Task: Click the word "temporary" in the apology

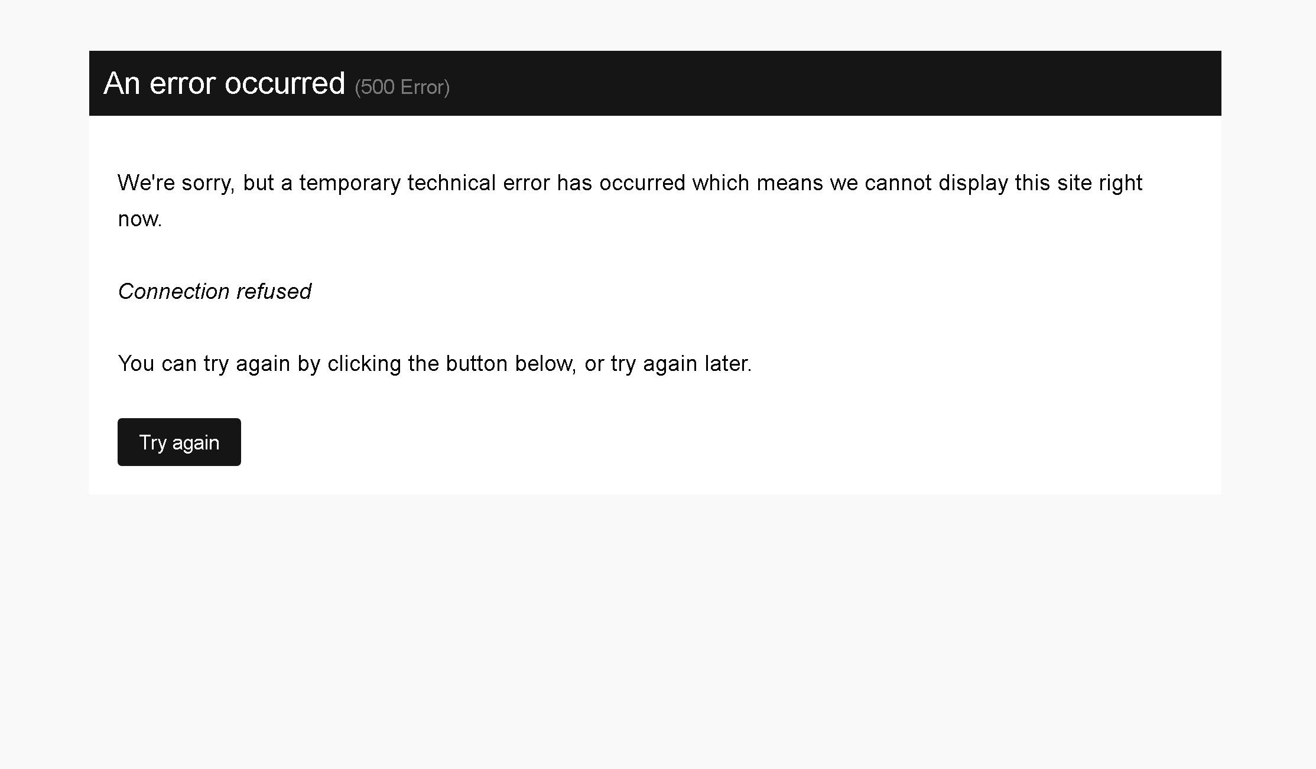Action: tap(350, 183)
